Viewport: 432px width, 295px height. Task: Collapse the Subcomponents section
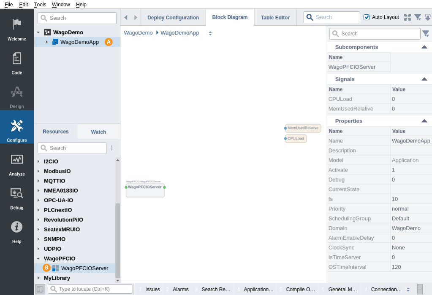click(424, 47)
